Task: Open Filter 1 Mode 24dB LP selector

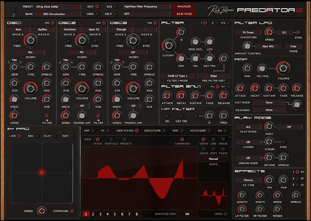Action: coord(177,76)
